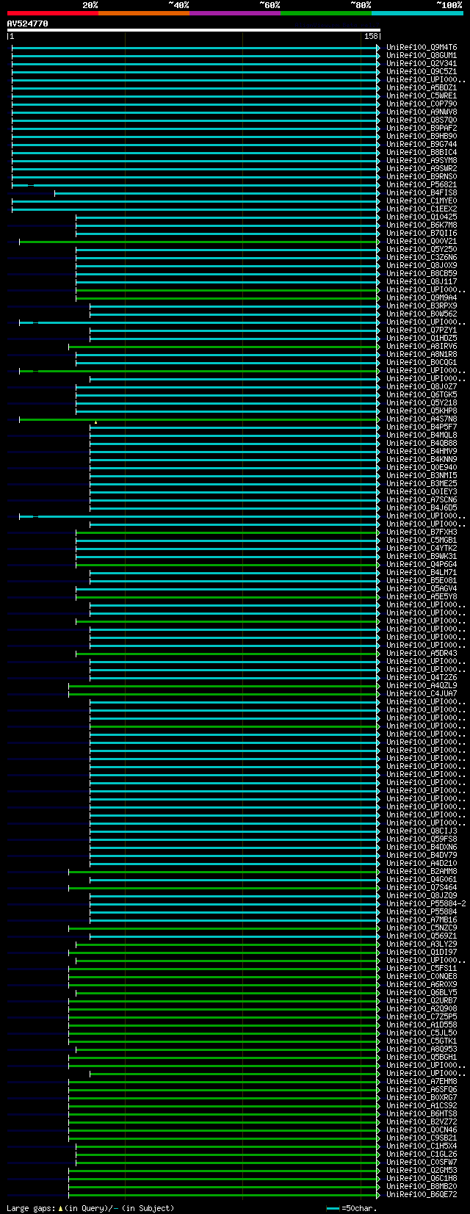Select label UniRef100_B4MQL8

point(422,435)
